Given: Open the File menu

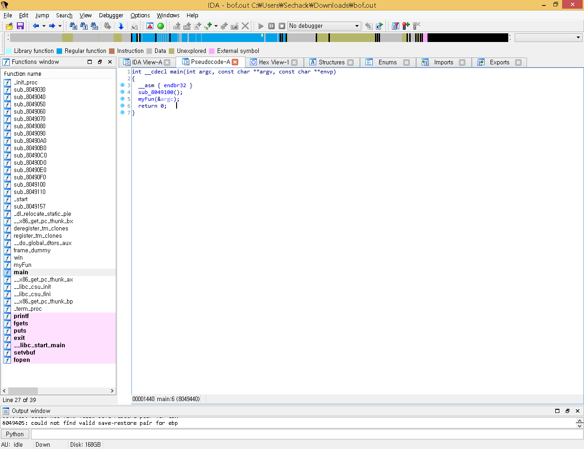Looking at the screenshot, I should 8,15.
